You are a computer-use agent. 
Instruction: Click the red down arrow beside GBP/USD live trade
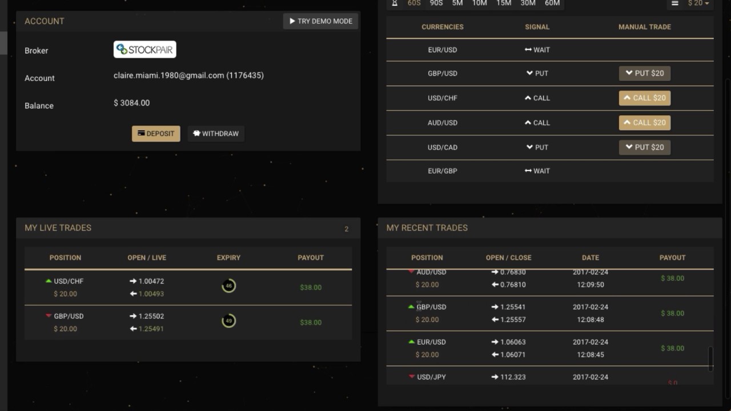(x=49, y=316)
